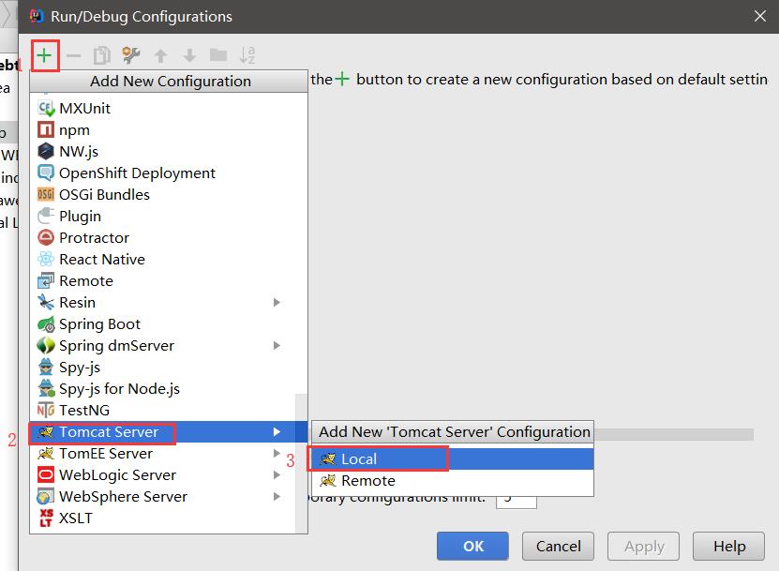Click the OK button
Image resolution: width=779 pixels, height=571 pixels.
(x=472, y=546)
